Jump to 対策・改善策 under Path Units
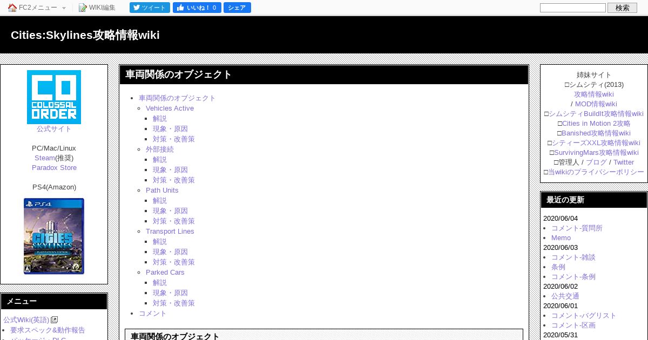This screenshot has height=340, width=648. point(174,221)
